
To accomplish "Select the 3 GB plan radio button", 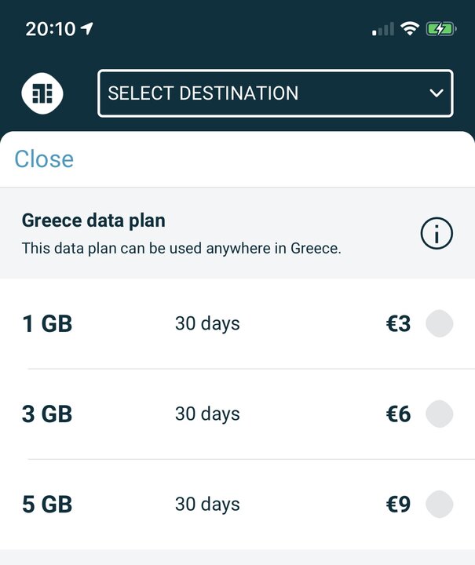I will [440, 414].
